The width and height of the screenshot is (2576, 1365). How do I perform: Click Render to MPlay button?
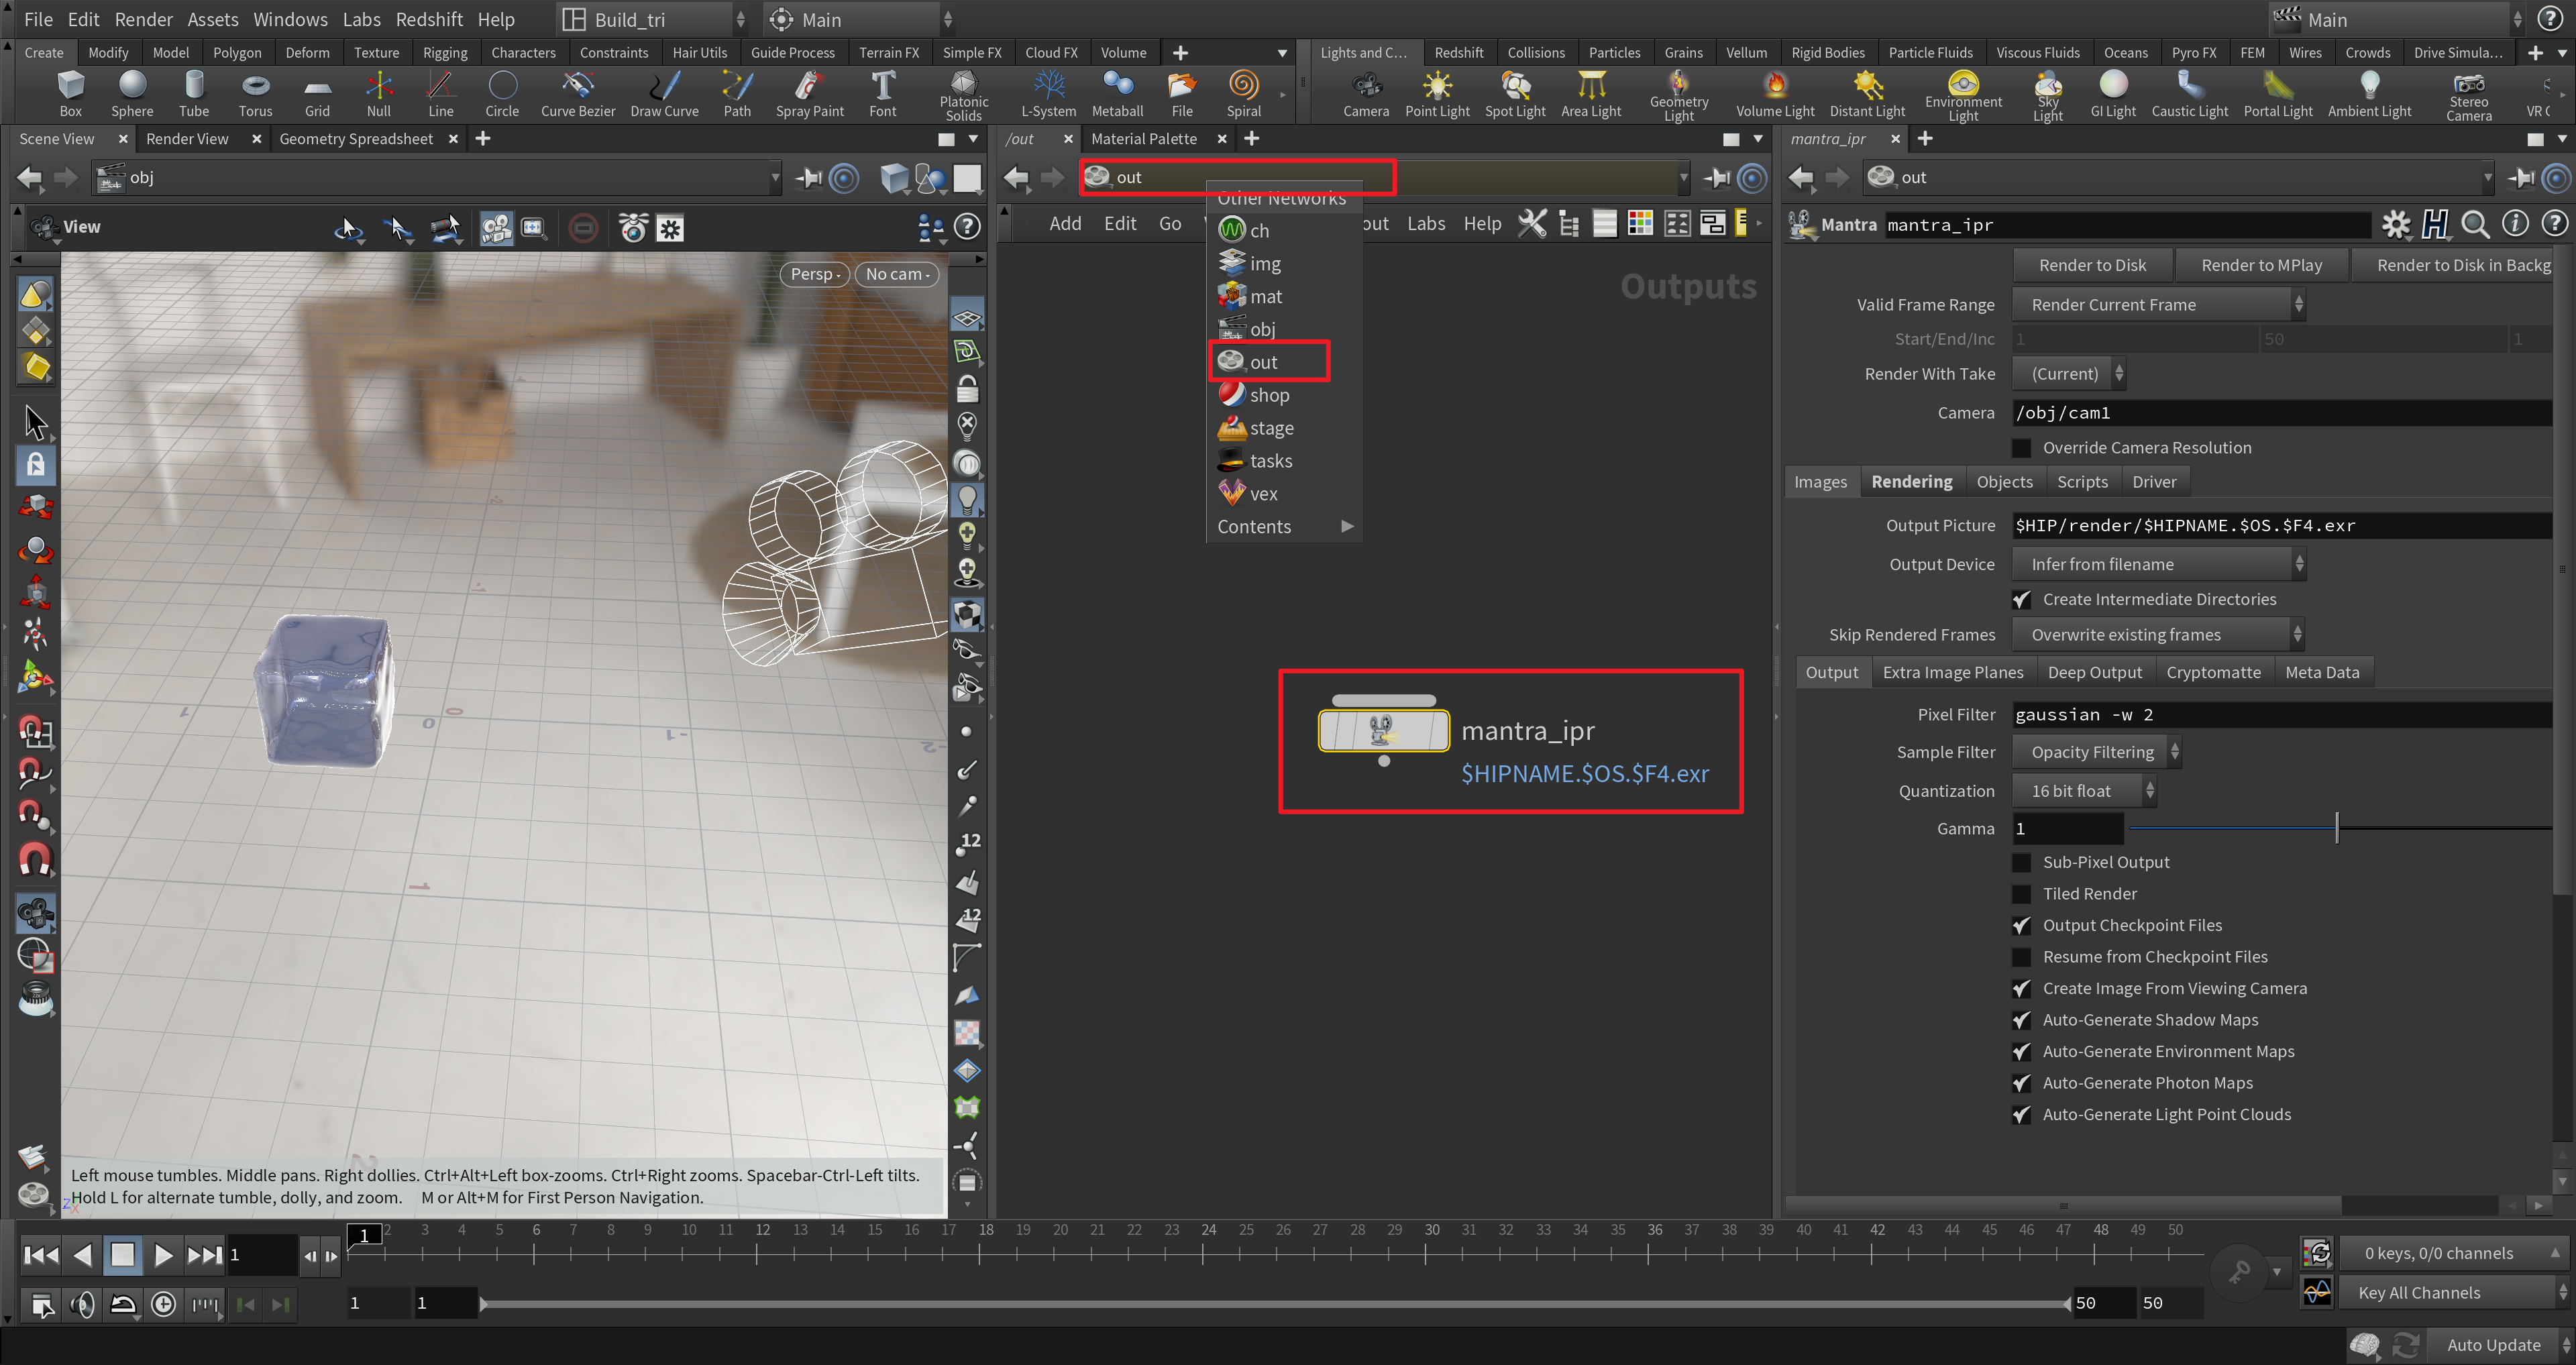tap(2259, 264)
